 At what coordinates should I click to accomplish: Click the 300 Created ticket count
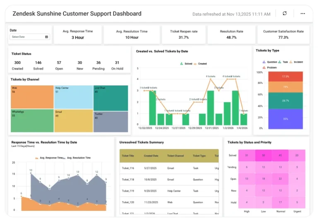coord(17,63)
